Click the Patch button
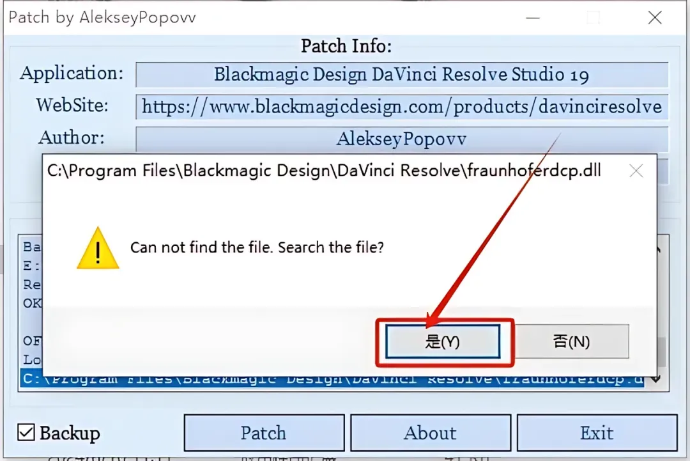Viewport: 690px width, 461px height. click(264, 433)
